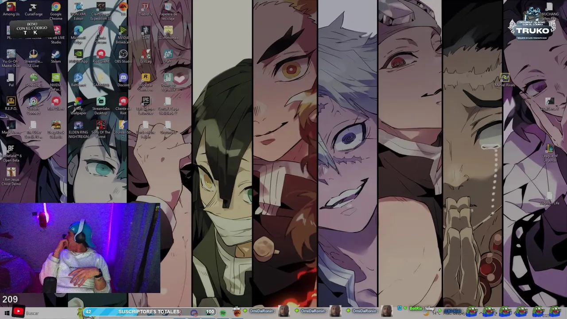The height and width of the screenshot is (319, 567).
Task: Launch Yu-Gi-Oh! Master Duel shortcut
Action: pyautogui.click(x=11, y=58)
